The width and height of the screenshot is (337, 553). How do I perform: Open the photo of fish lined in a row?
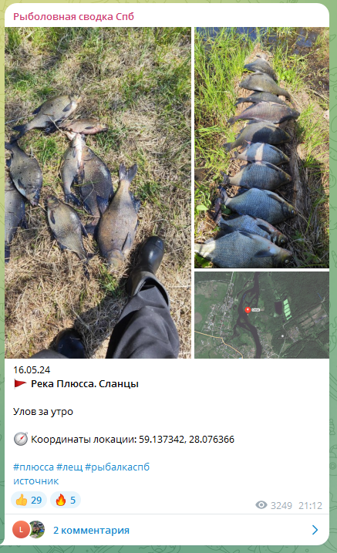261,147
